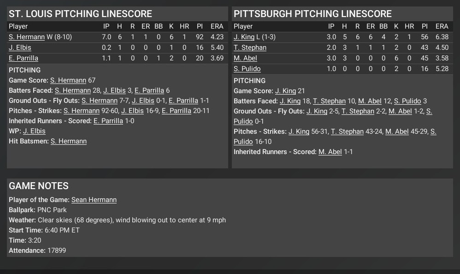The image size is (460, 274).
Task: Open J. King in Pittsburgh pitching table row
Action: click(244, 37)
